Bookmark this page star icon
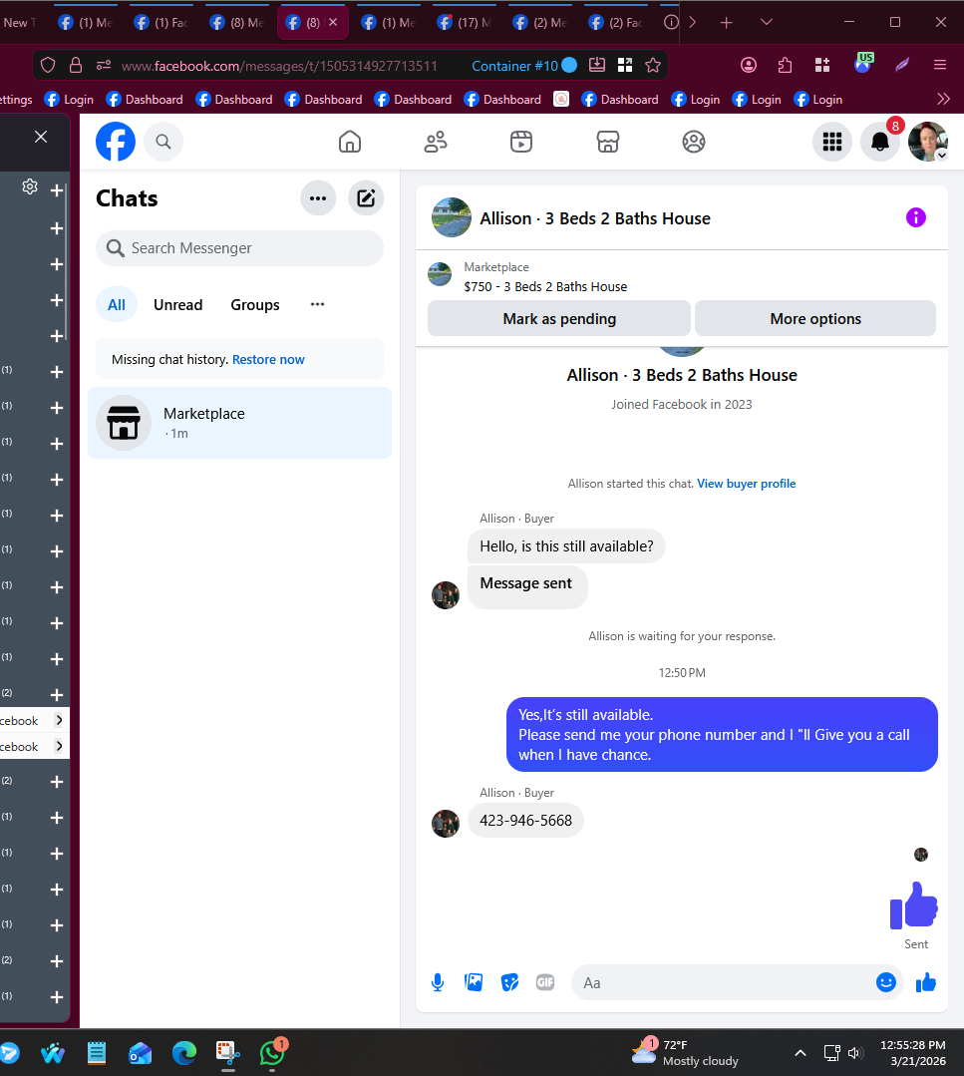964x1076 pixels. pyautogui.click(x=653, y=65)
